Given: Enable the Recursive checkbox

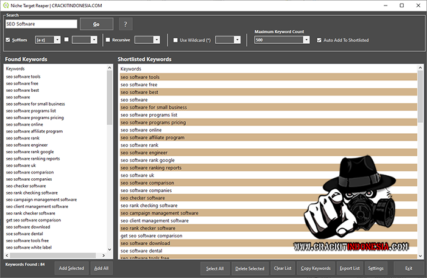Looking at the screenshot, I should point(108,40).
